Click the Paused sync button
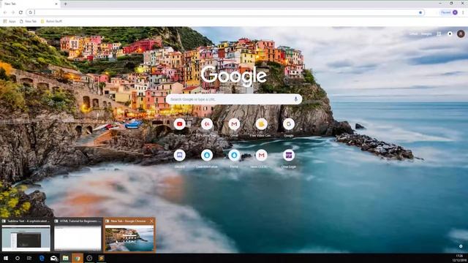Image resolution: width=468 pixels, height=263 pixels. [448, 12]
